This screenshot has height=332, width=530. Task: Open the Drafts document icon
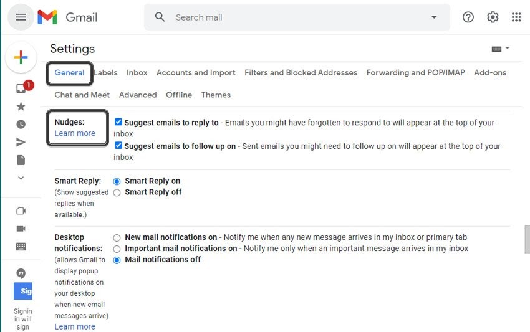[x=21, y=160]
